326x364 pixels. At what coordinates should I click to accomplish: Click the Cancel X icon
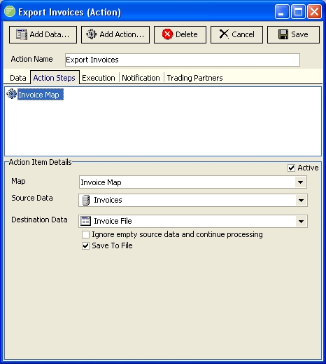(x=224, y=34)
